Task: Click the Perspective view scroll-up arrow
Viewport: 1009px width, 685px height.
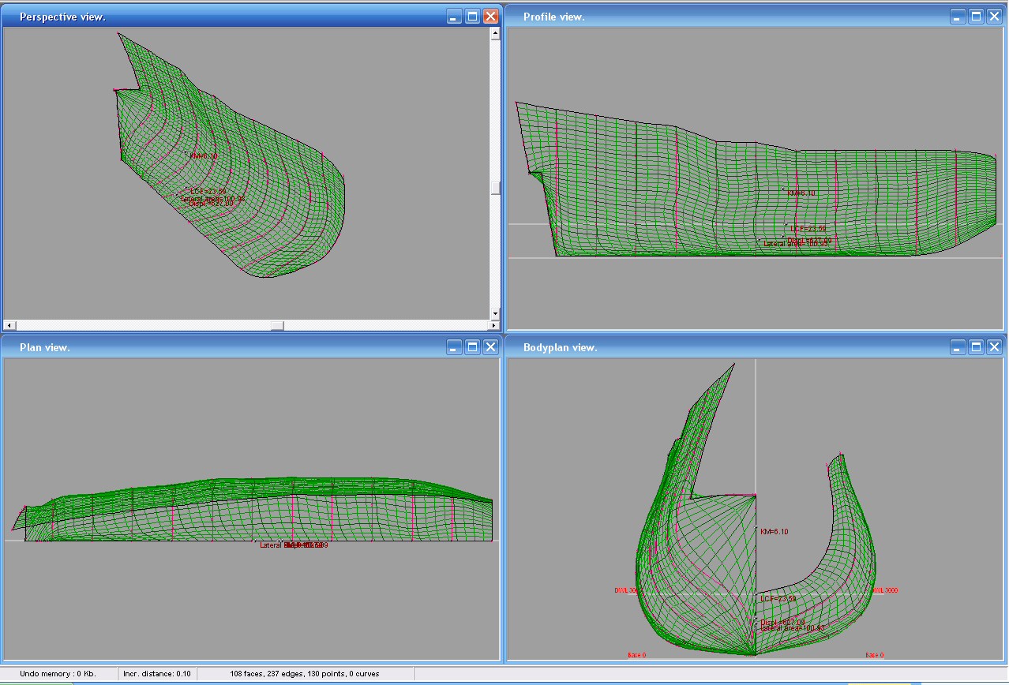Action: 495,34
